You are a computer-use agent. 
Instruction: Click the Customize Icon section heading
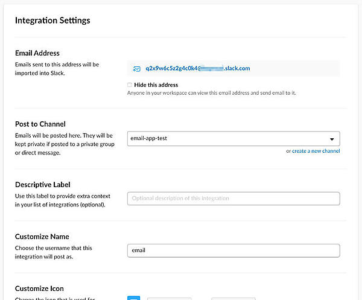tap(39, 289)
